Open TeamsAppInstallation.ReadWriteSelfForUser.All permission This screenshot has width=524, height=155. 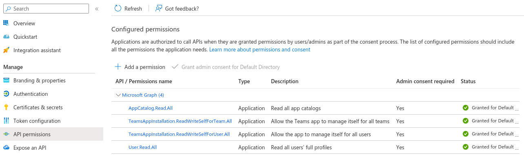(179, 134)
